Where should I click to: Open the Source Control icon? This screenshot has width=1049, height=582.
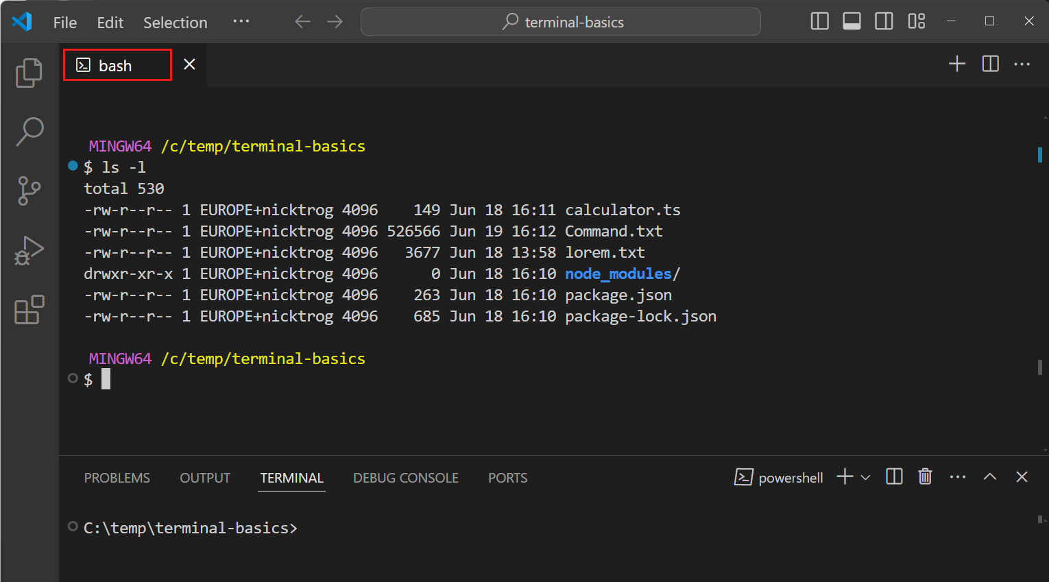(28, 191)
